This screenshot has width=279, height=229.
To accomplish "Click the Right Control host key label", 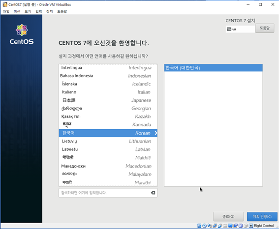I will tap(264, 226).
